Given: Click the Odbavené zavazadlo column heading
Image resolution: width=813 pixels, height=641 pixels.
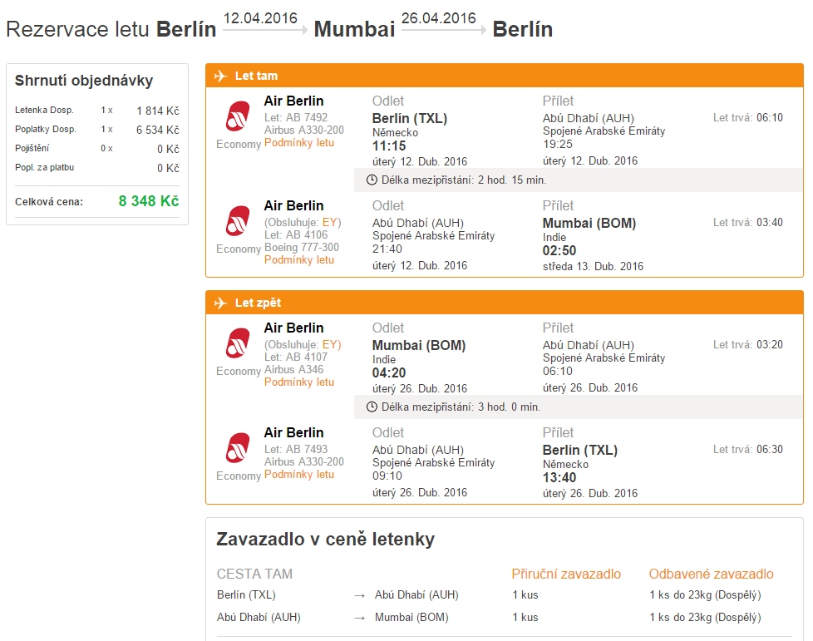Looking at the screenshot, I should 711,574.
